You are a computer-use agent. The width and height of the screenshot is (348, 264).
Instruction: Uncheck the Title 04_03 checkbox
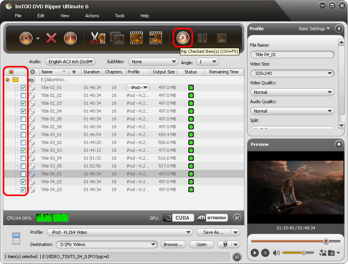(23, 190)
